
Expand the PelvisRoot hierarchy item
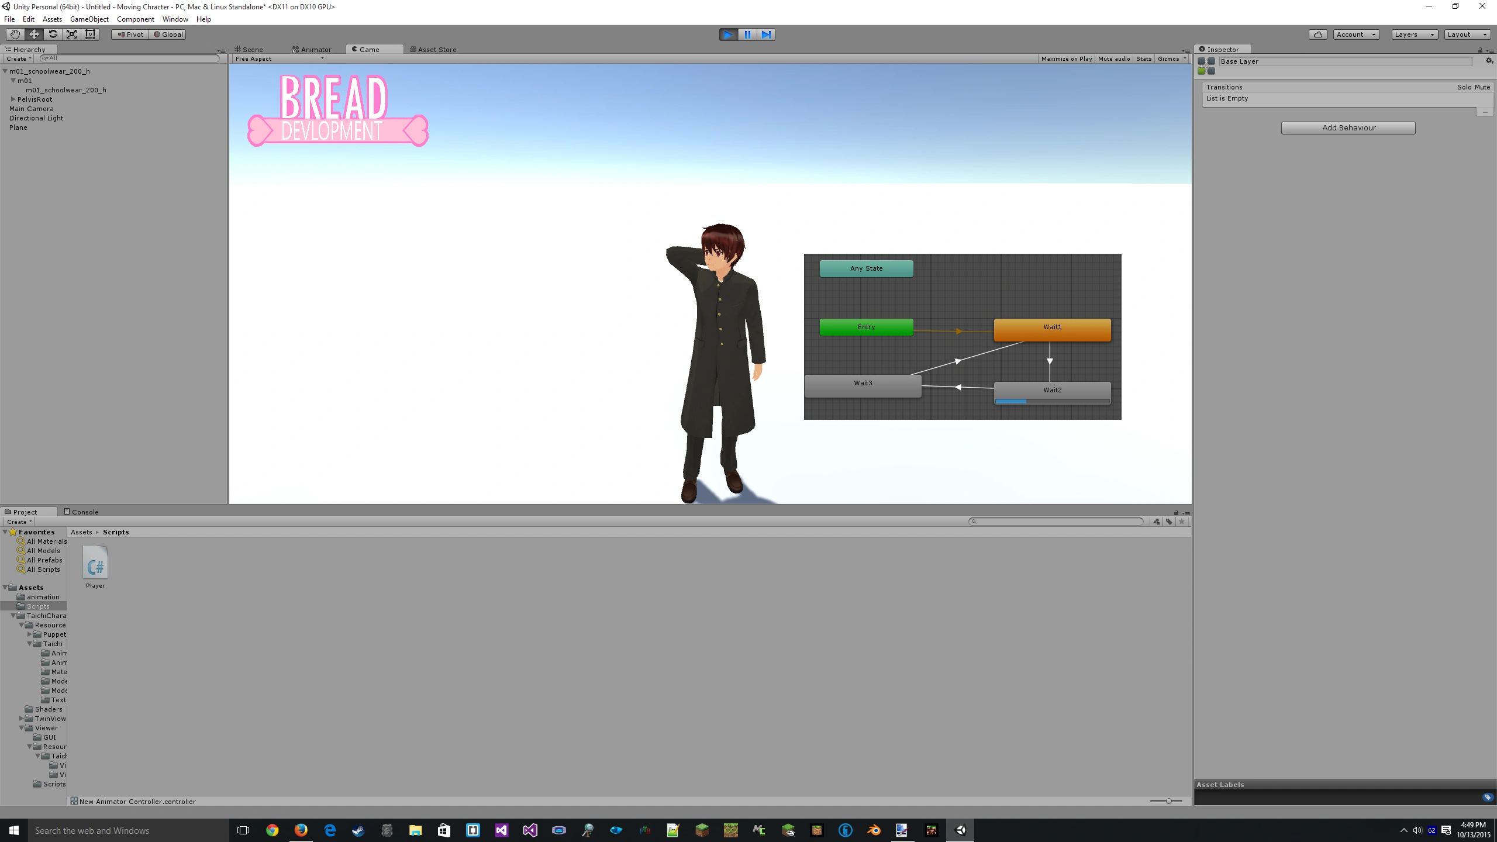tap(13, 99)
